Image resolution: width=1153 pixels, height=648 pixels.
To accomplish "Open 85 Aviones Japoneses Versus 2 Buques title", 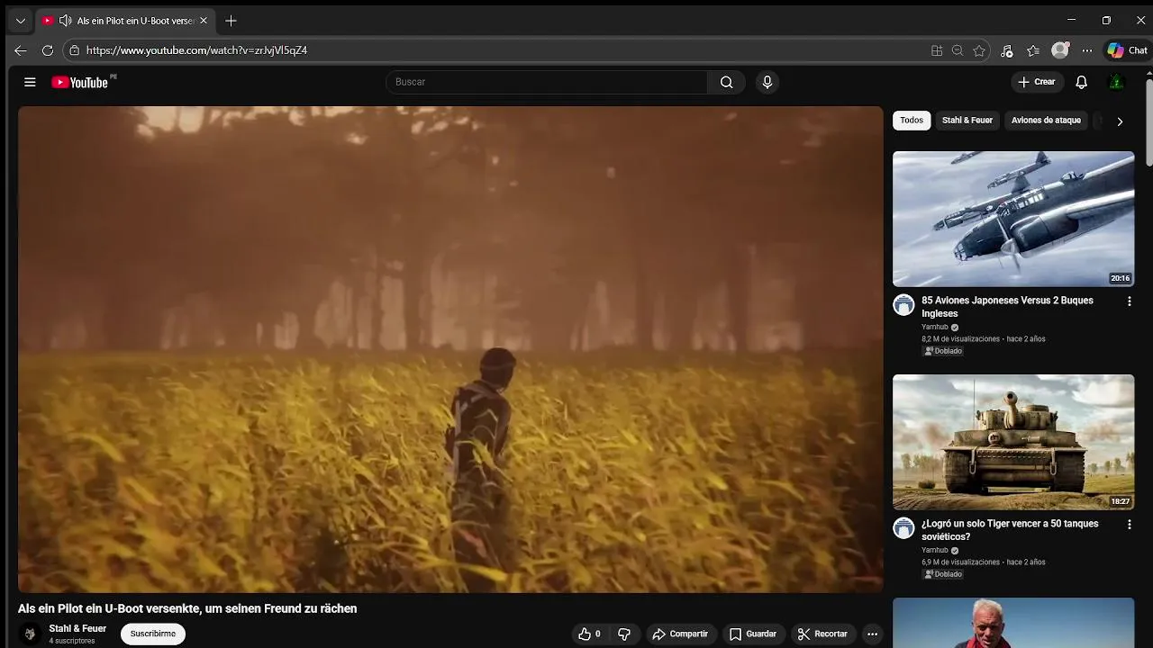I will point(1007,307).
